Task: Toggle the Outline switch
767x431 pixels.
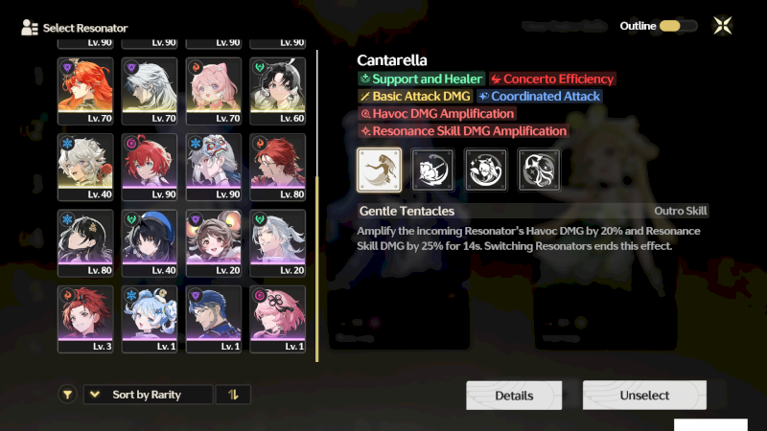Action: [678, 26]
